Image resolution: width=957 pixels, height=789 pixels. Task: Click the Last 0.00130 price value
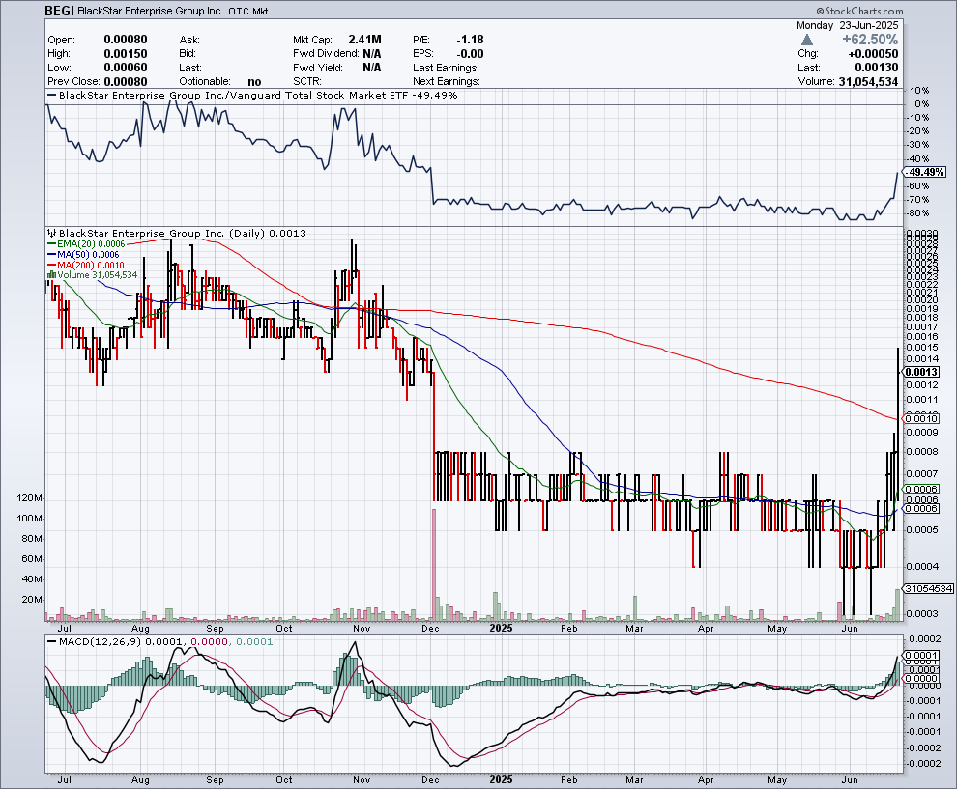click(877, 68)
